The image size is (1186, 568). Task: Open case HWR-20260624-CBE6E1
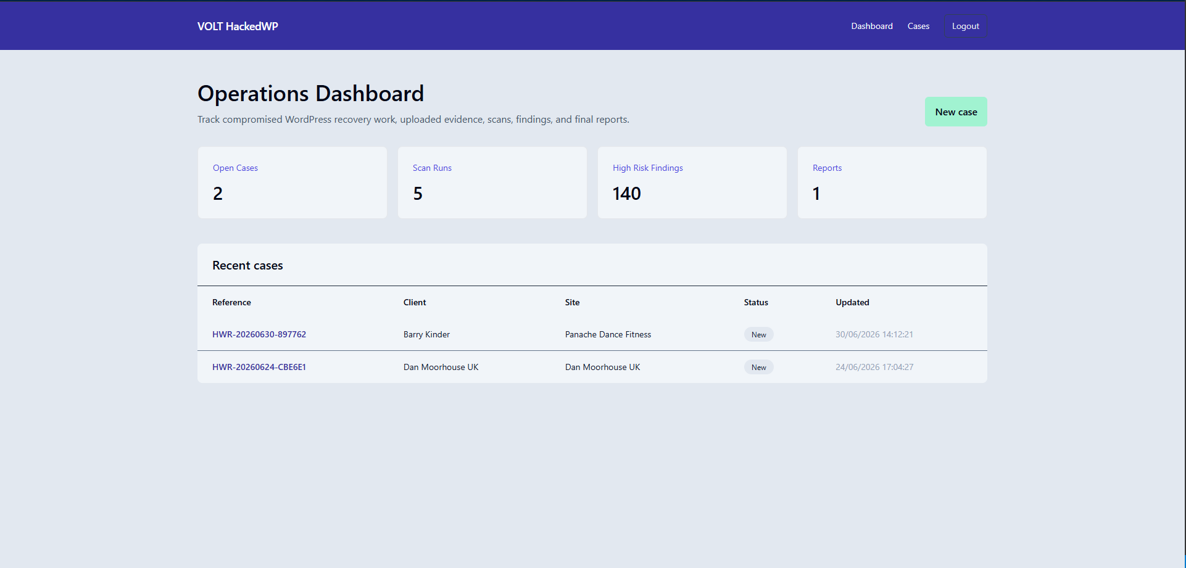point(259,367)
